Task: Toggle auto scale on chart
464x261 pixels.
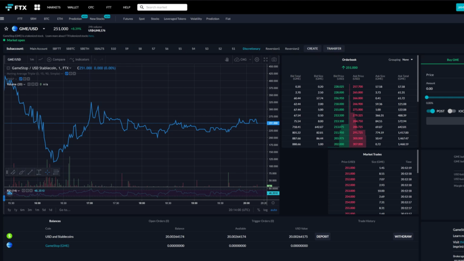Action: click(274, 210)
